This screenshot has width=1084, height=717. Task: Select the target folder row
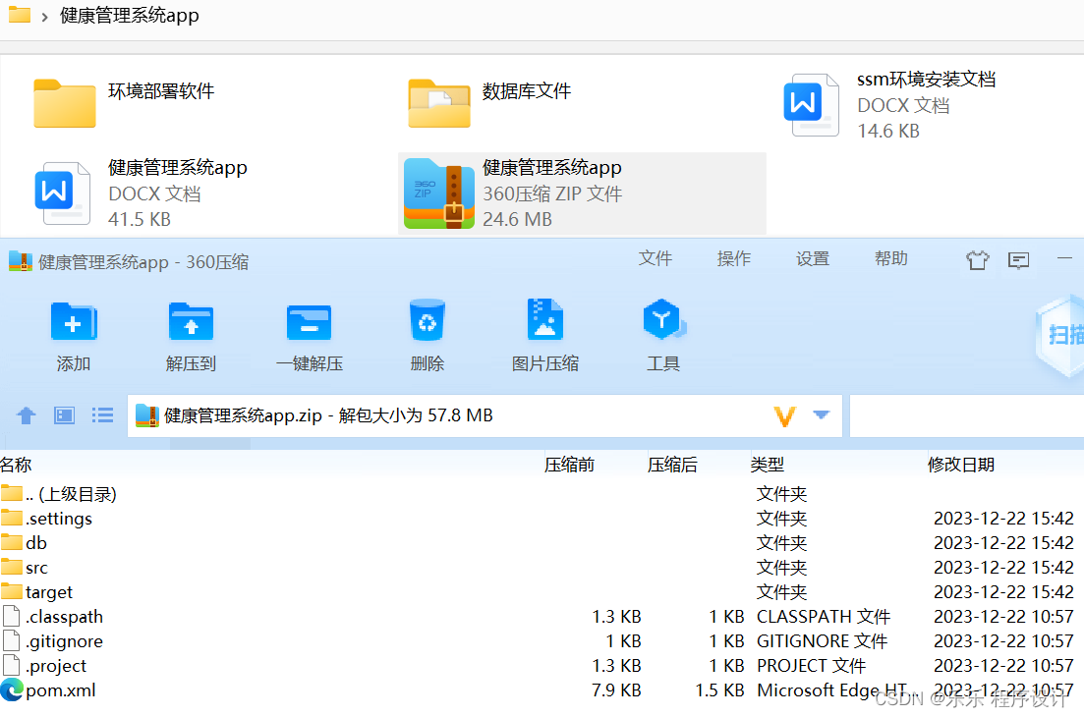point(542,592)
